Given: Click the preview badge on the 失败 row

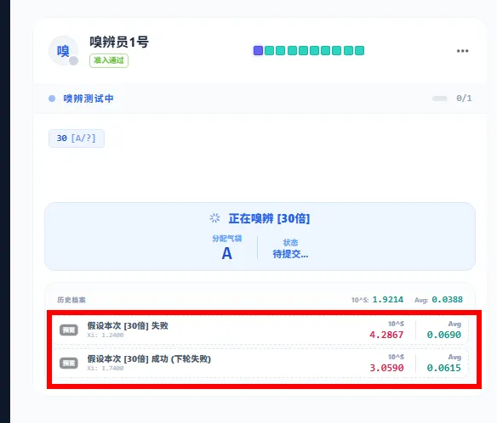Looking at the screenshot, I should [x=69, y=330].
